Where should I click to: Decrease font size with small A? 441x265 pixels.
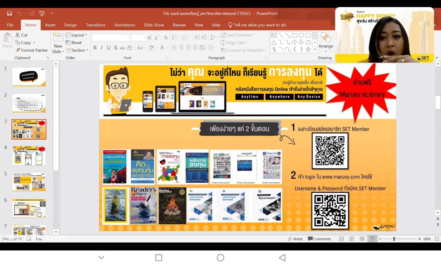click(156, 38)
